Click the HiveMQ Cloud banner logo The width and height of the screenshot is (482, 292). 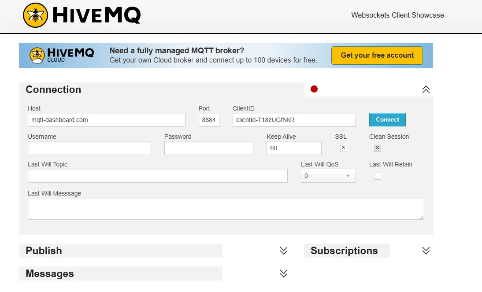point(62,55)
